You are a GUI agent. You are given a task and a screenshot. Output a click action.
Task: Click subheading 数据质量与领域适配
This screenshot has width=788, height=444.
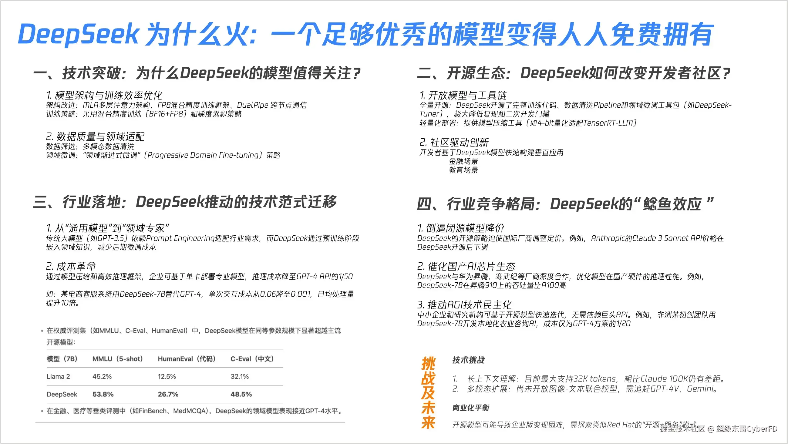[x=95, y=136]
